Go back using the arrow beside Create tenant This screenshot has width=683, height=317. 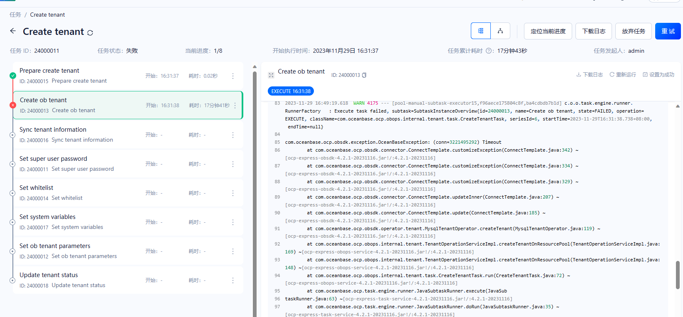coord(13,31)
